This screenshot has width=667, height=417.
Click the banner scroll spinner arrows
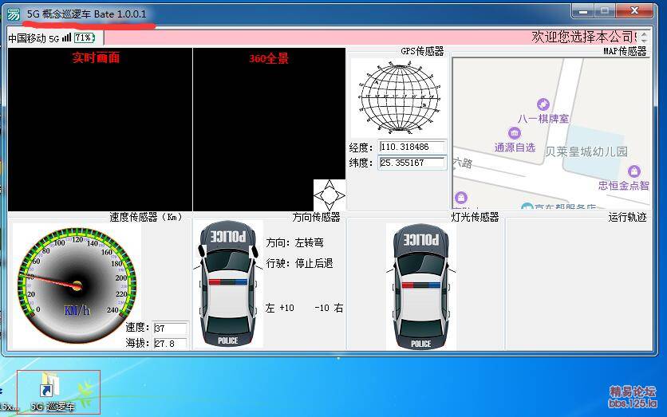click(644, 37)
